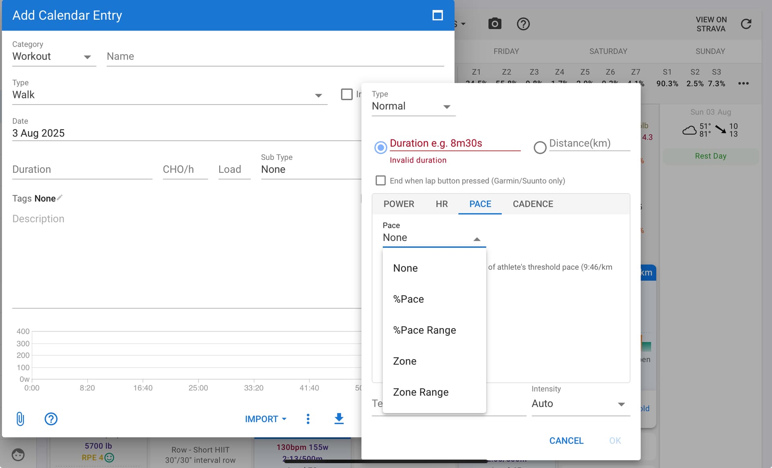Open the IMPORT menu button

pos(265,419)
